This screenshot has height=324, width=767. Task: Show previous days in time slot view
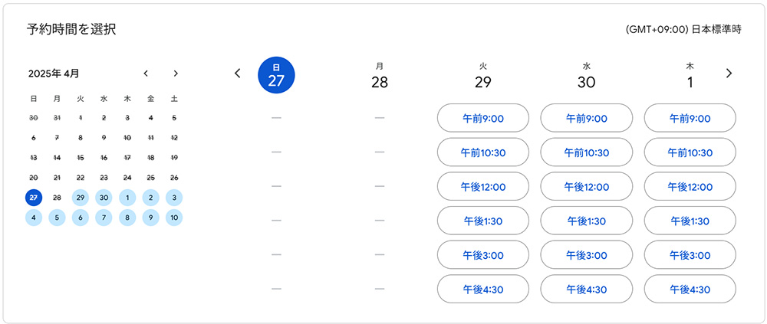(237, 74)
